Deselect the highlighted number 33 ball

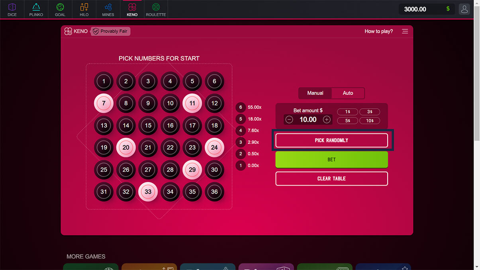tap(148, 192)
